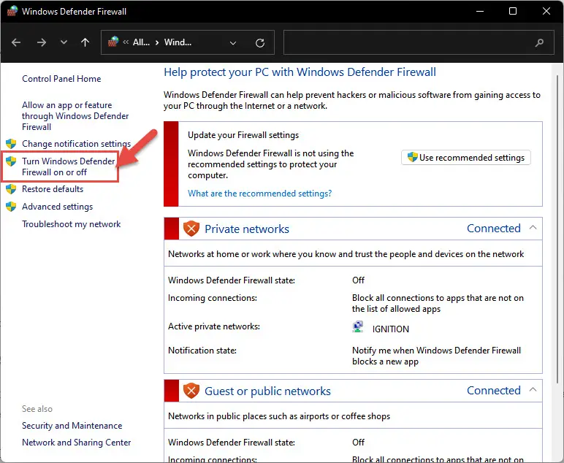Open What are the recommended settings link

[259, 194]
